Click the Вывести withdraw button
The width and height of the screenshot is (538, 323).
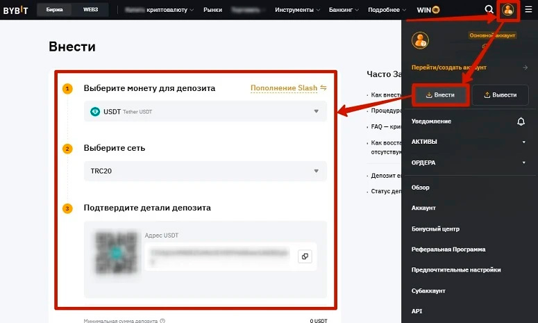click(499, 95)
